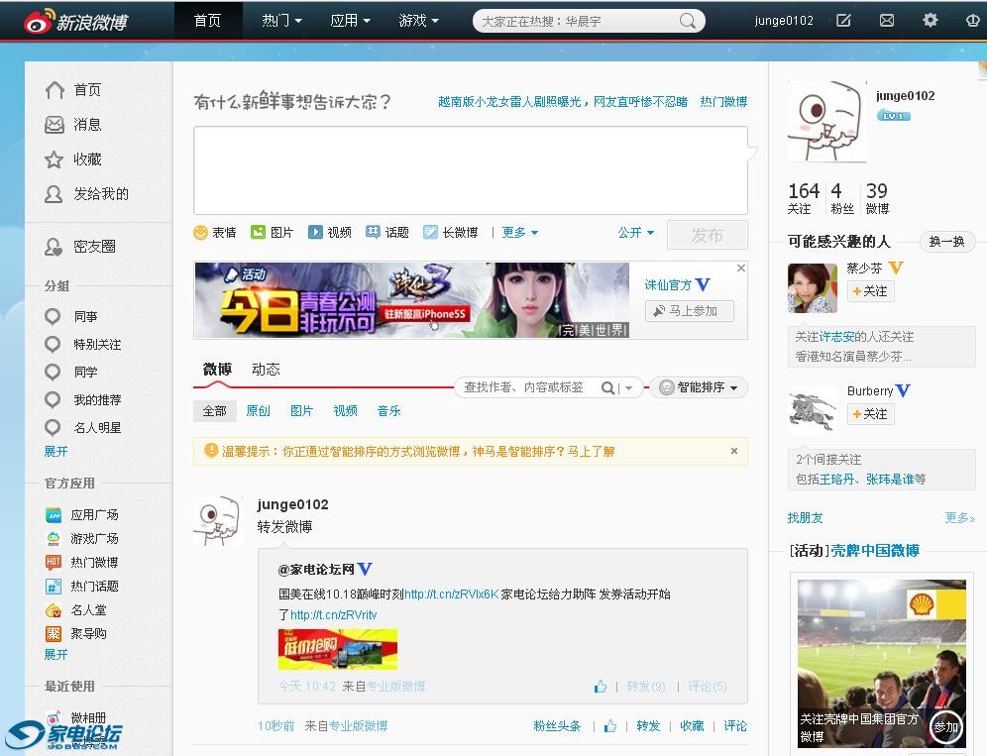987x756 pixels.
Task: Filter feed by 图片
Action: (301, 411)
